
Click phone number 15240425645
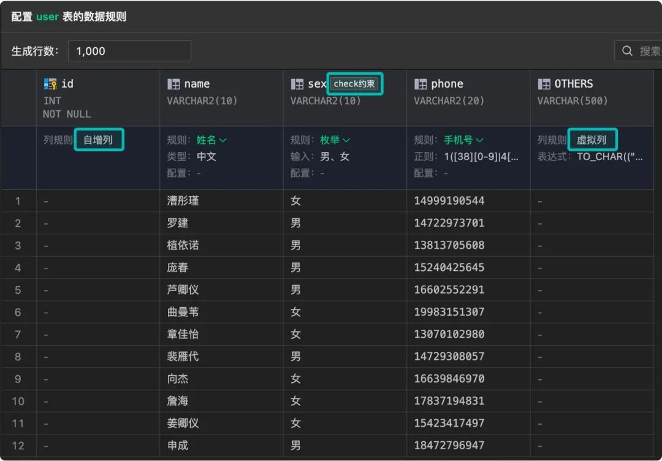(449, 267)
